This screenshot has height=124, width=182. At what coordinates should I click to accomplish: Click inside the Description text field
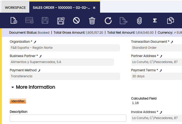tap(68, 118)
